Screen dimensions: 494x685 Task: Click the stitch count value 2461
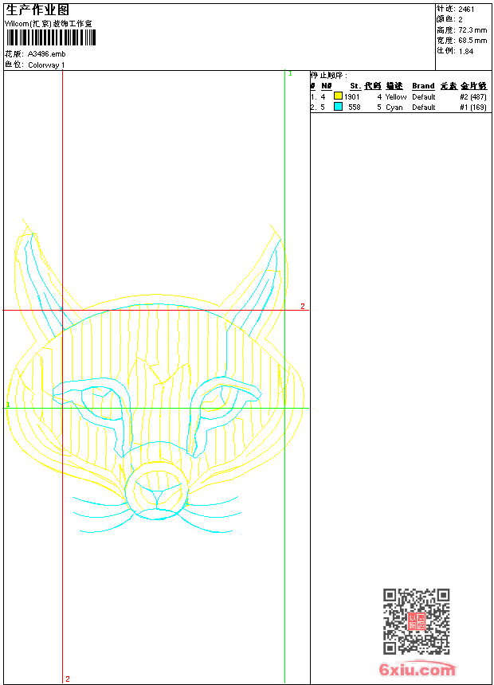(x=466, y=9)
